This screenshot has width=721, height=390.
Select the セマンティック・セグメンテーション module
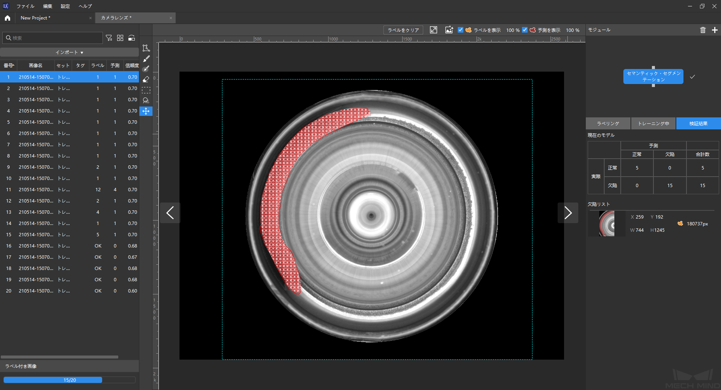[653, 76]
